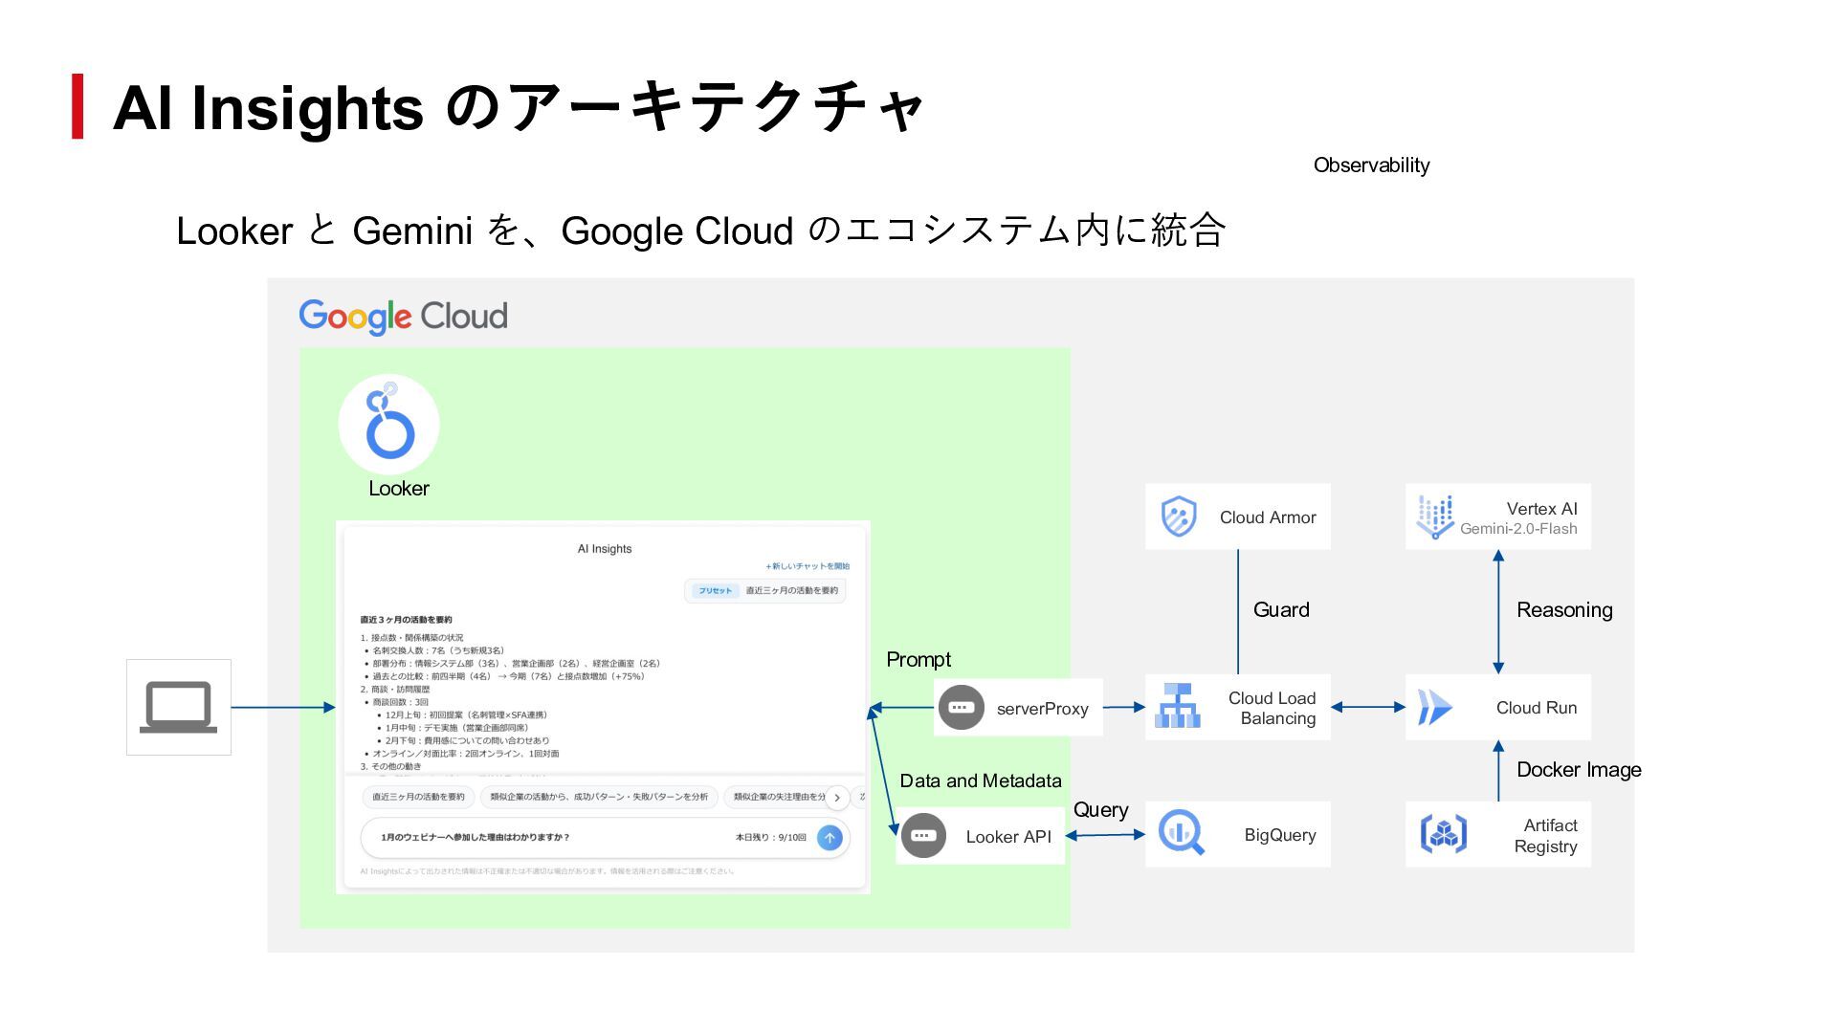Select the プリセット preset chip
The height and width of the screenshot is (1033, 1837).
tap(715, 591)
